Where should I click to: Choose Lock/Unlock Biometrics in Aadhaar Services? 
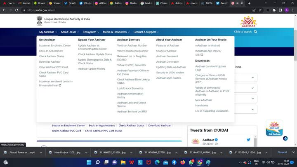[130, 88]
